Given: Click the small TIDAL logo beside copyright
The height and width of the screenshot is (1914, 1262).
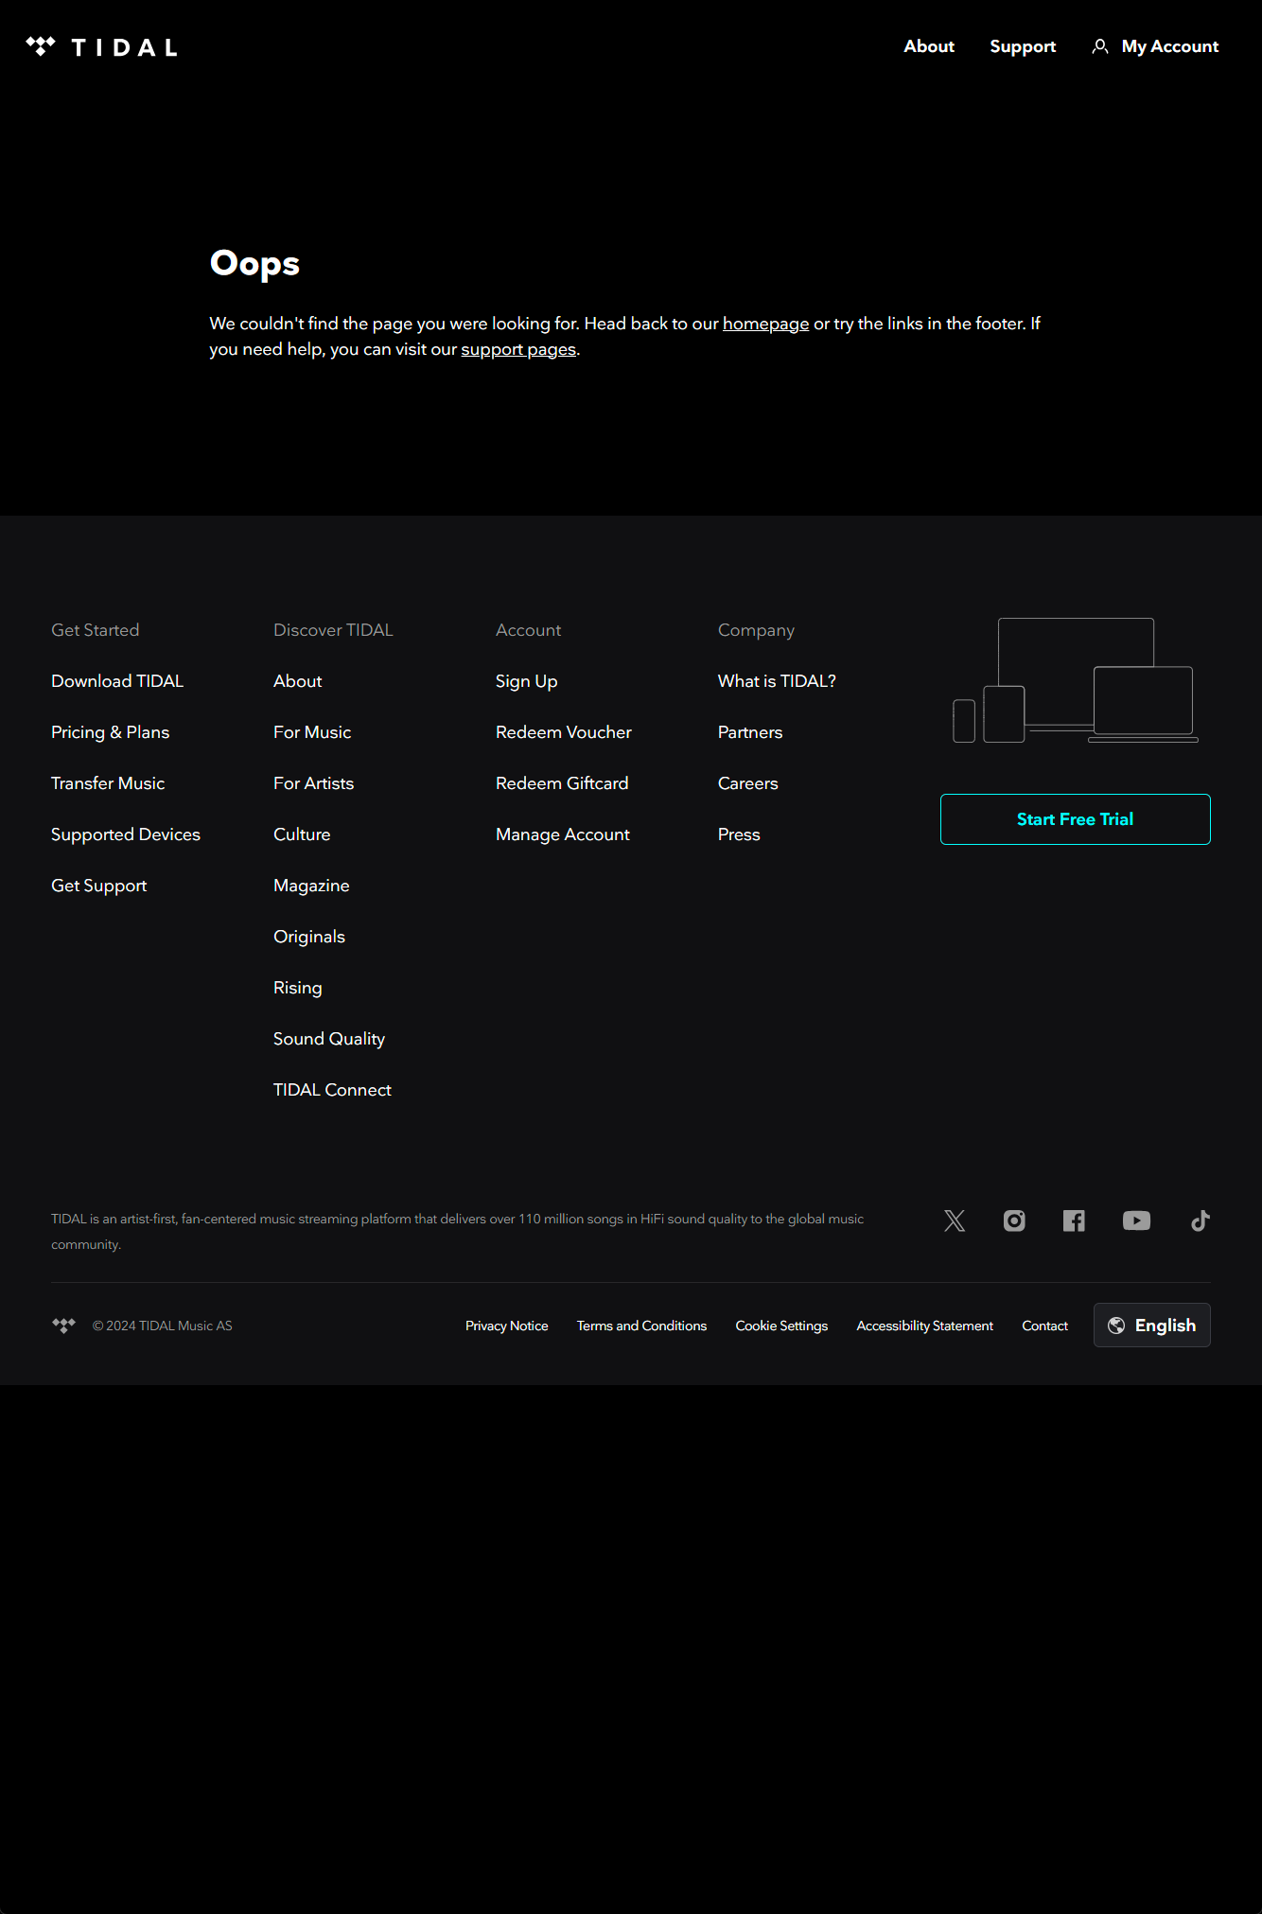Looking at the screenshot, I should tap(63, 1326).
